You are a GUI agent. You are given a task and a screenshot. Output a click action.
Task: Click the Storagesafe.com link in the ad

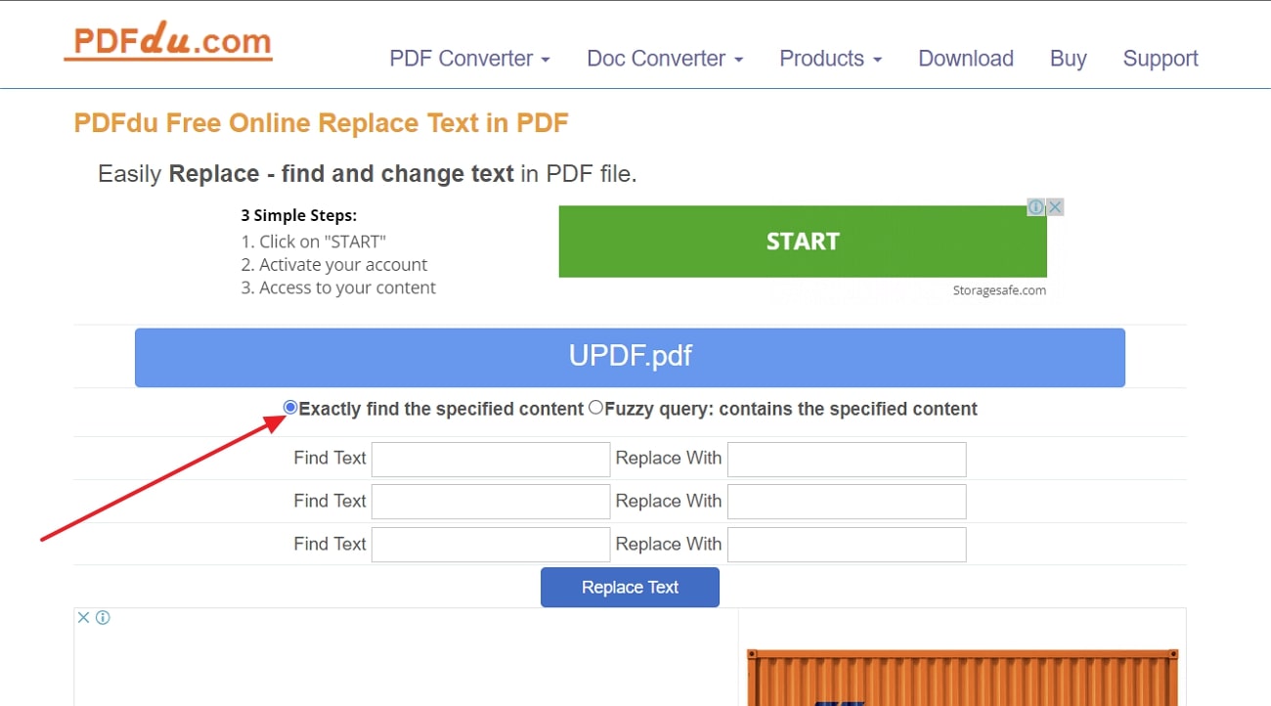click(x=999, y=289)
